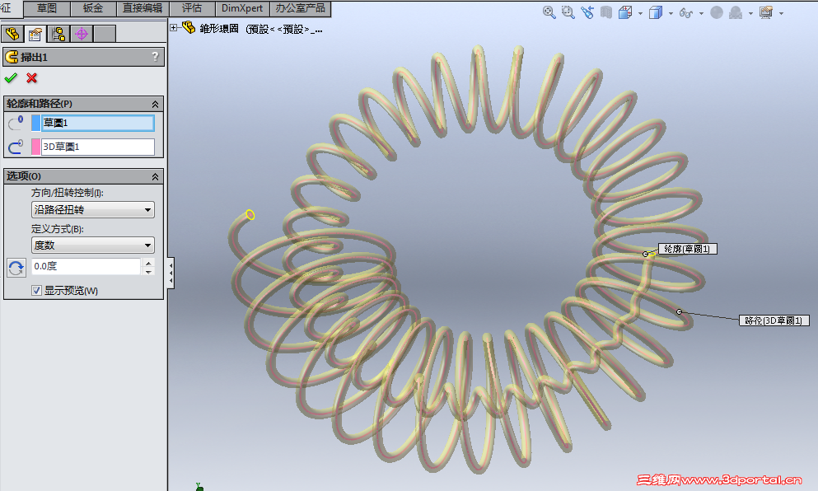Click profile selection icon beside 草圖1
818x491 pixels.
pyautogui.click(x=16, y=123)
